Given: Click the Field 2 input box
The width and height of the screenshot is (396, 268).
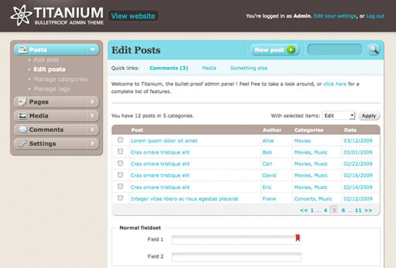Looking at the screenshot, I should click(x=236, y=257).
